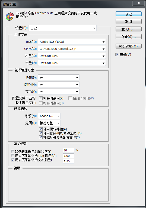The image size is (146, 208).
Task: Toggle the 预览(V) preview checkbox
Action: pos(117,54)
